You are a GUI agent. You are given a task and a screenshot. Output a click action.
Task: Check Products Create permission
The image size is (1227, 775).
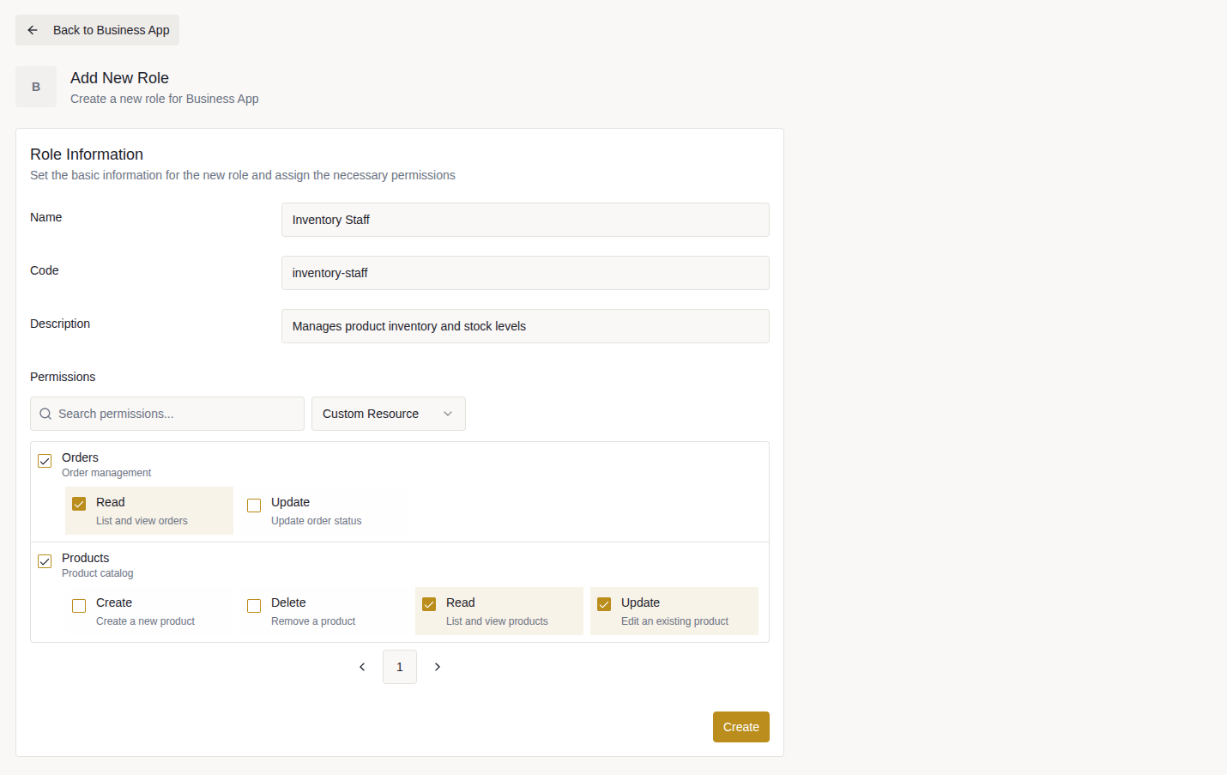pos(79,606)
